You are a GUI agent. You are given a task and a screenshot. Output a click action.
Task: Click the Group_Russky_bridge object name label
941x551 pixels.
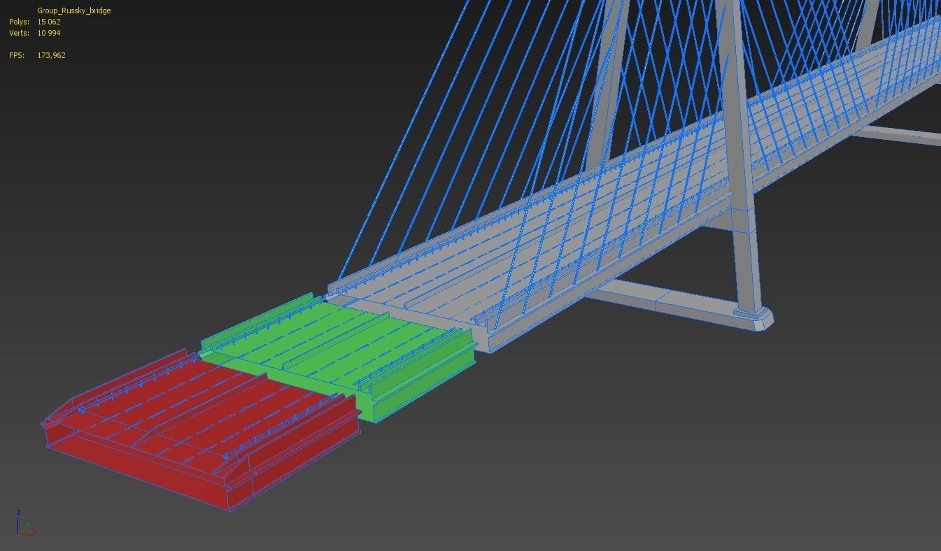tap(74, 10)
